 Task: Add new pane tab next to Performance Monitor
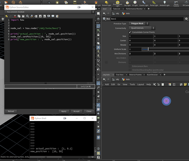coord(149,9)
